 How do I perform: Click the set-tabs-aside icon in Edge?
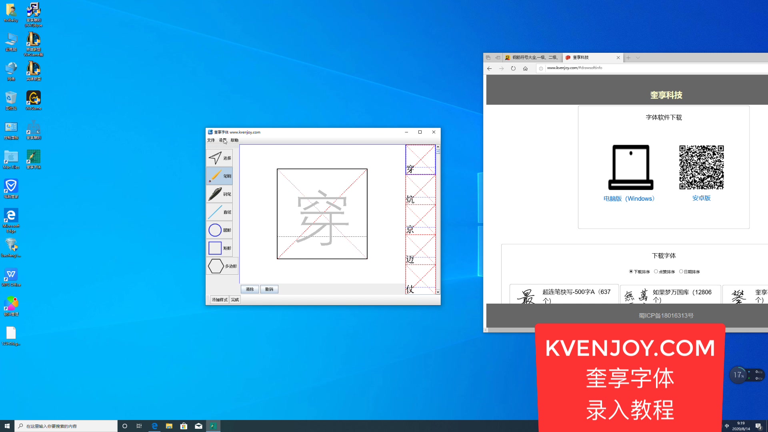(498, 58)
